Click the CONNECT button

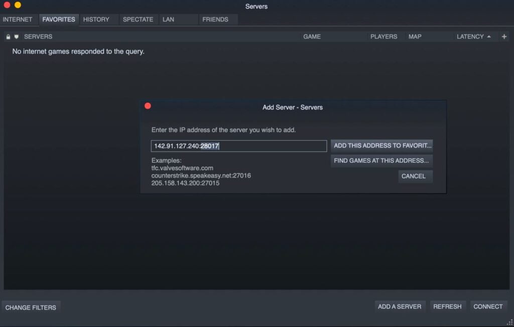[x=488, y=306]
